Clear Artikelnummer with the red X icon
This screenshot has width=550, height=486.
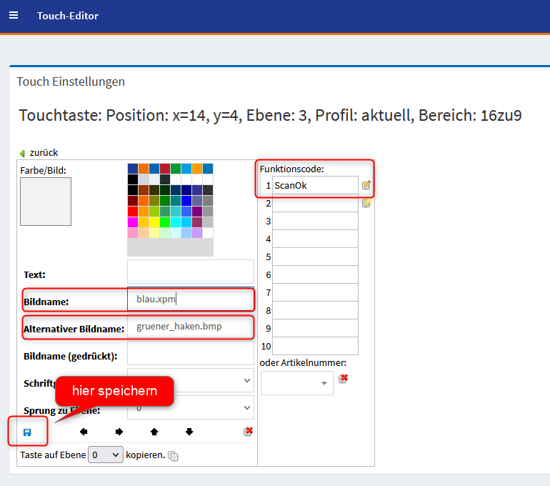point(344,378)
